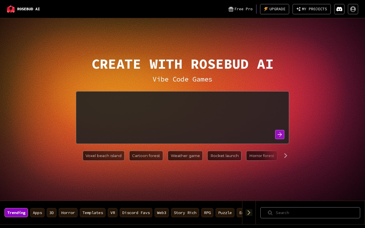This screenshot has height=228, width=365.
Task: Select the Trending category tab
Action: pos(16,213)
